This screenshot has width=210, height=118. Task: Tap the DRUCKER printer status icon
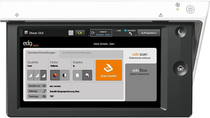pyautogui.click(x=130, y=34)
